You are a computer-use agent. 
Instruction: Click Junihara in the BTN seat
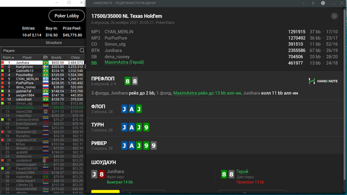click(113, 50)
